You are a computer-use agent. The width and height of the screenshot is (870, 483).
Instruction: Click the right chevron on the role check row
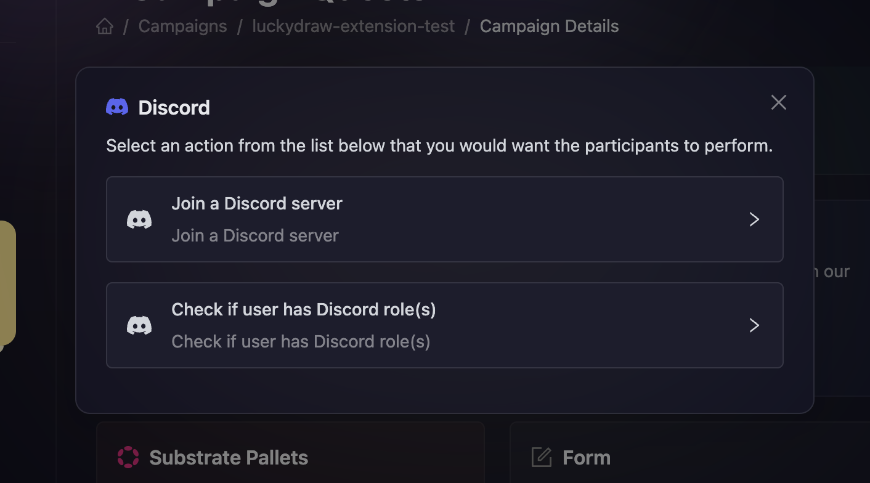[754, 325]
